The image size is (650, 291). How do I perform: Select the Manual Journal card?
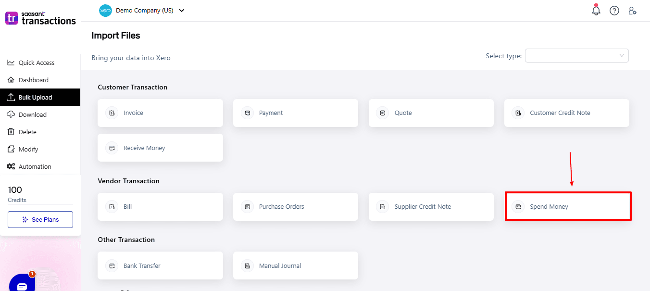tap(296, 266)
